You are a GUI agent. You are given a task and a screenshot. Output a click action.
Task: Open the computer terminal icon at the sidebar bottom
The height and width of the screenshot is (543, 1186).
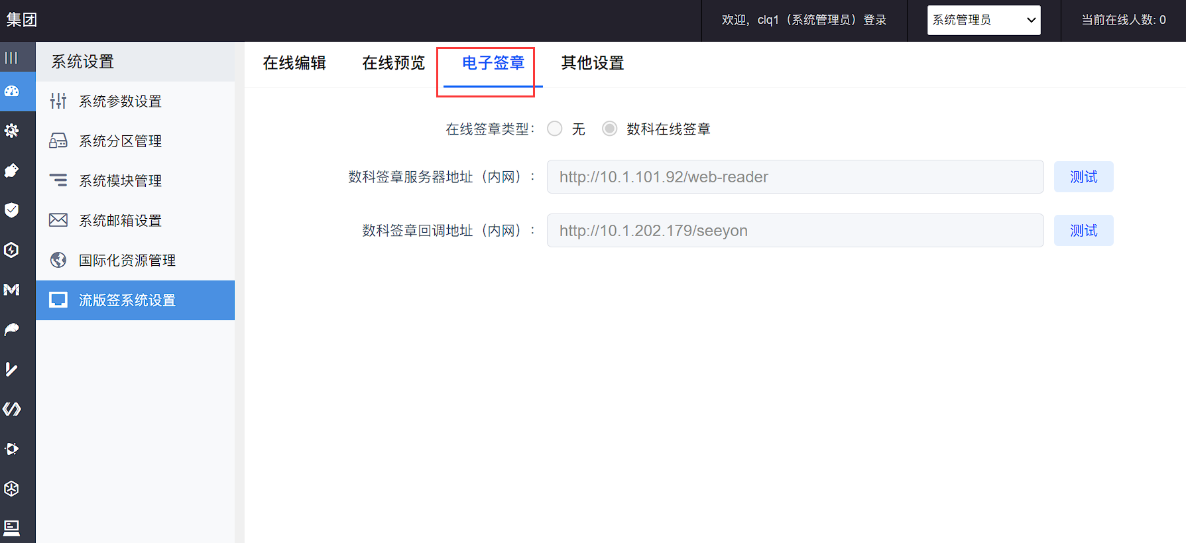pos(11,528)
